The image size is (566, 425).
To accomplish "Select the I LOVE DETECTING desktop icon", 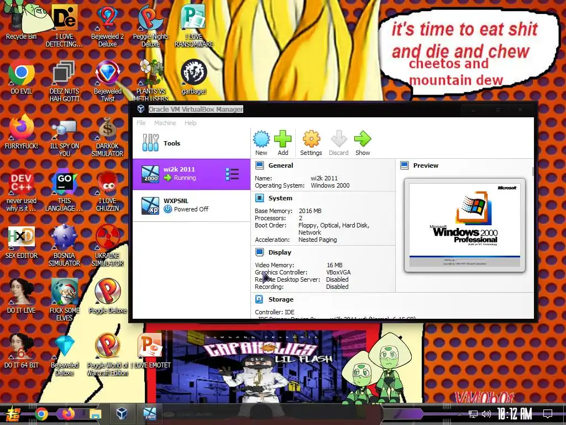I will [x=64, y=25].
